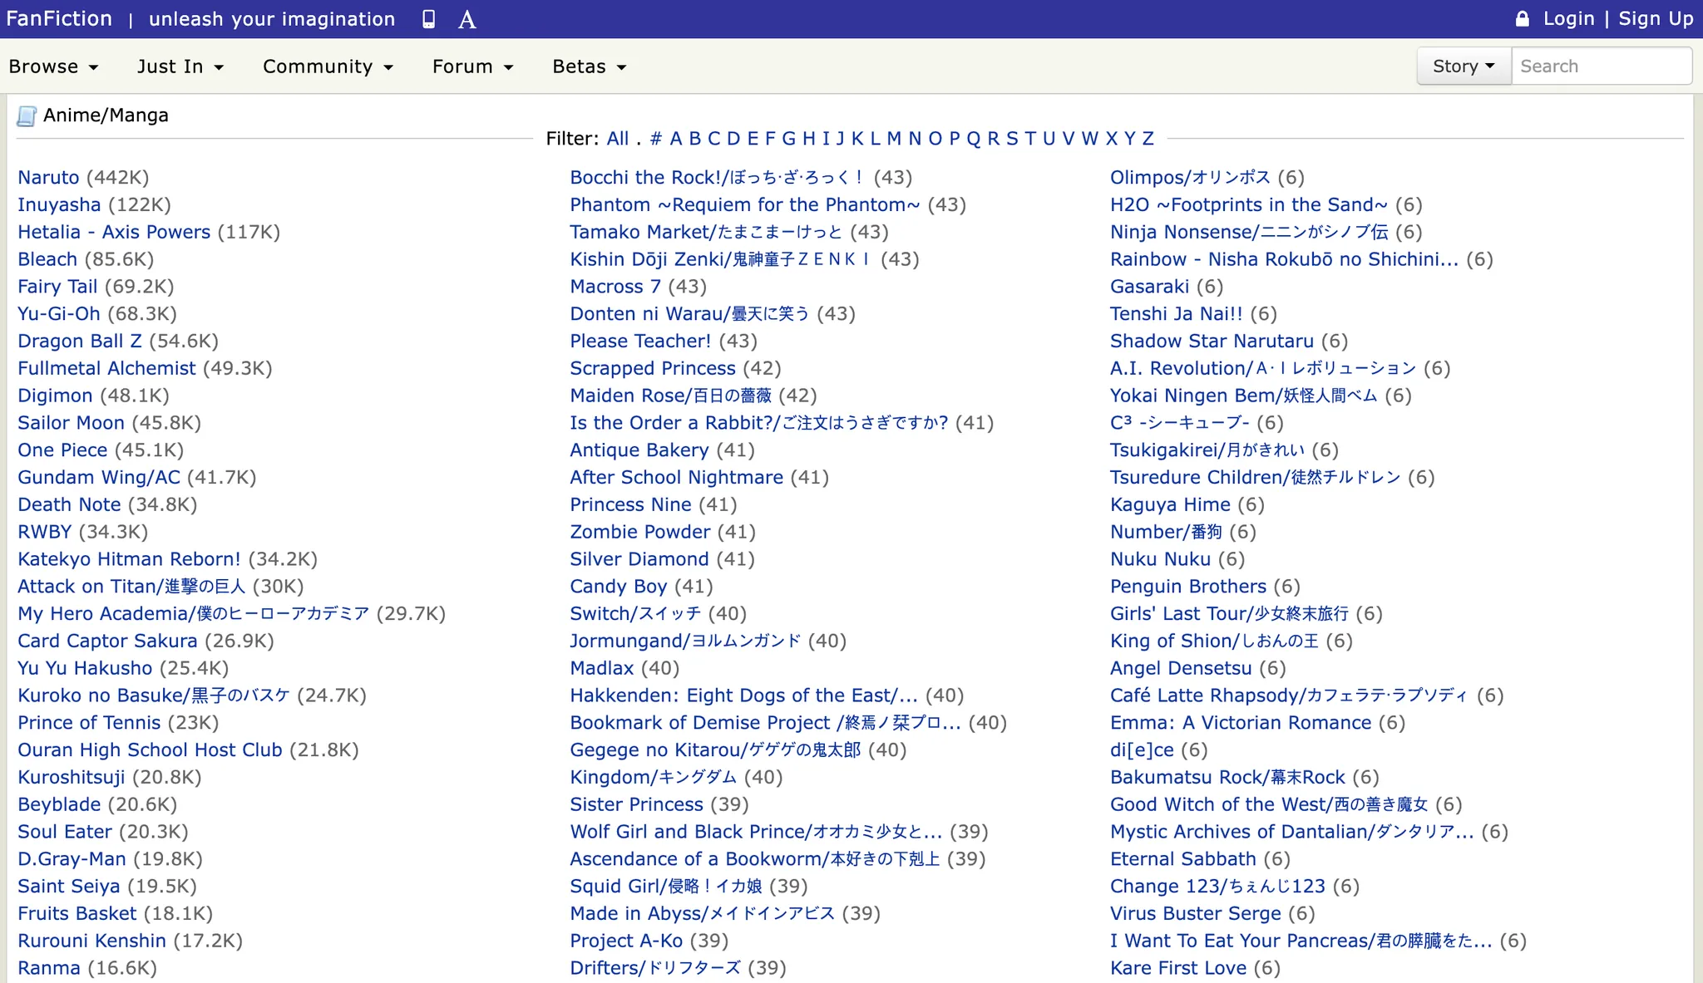Viewport: 1703px width, 983px height.
Task: Open Emma: A Victorian Romance
Action: [x=1241, y=723]
